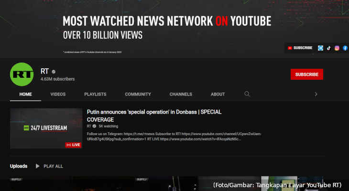Open the Playlists tab

(95, 94)
